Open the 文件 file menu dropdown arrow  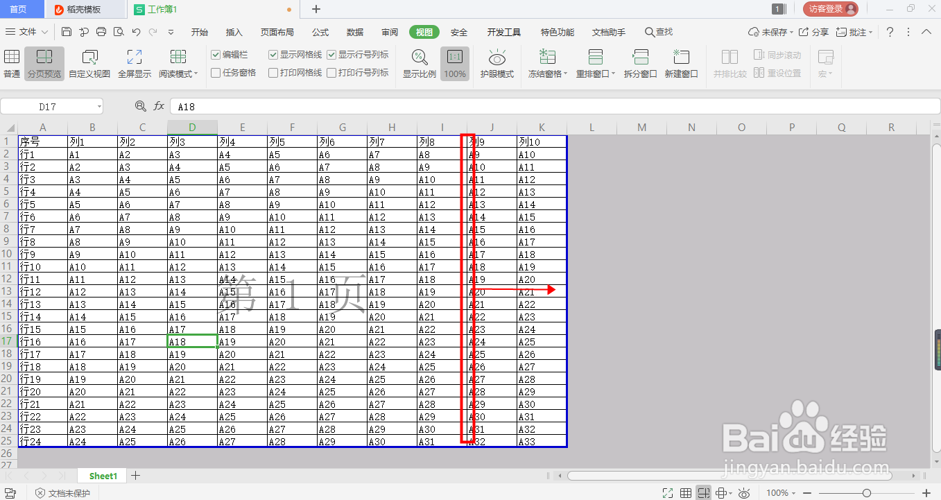45,33
